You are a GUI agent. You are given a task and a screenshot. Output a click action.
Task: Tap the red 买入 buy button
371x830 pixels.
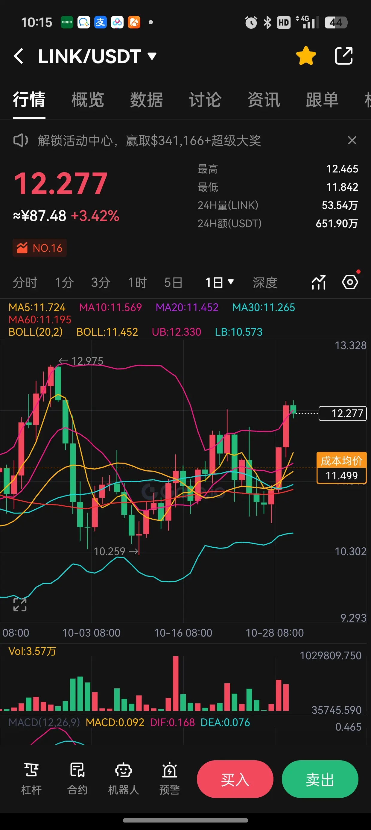click(235, 779)
